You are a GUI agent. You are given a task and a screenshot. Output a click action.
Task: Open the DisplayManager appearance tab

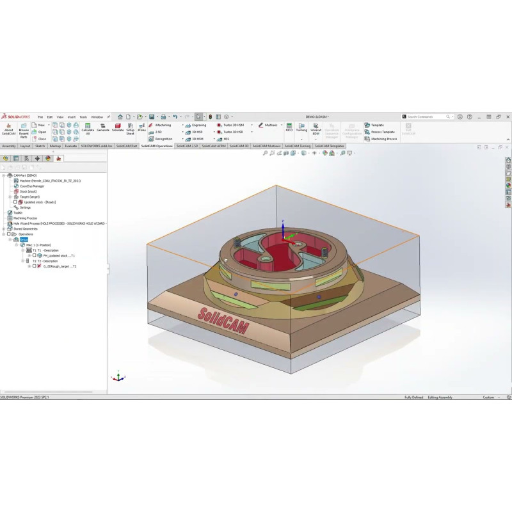pos(48,158)
